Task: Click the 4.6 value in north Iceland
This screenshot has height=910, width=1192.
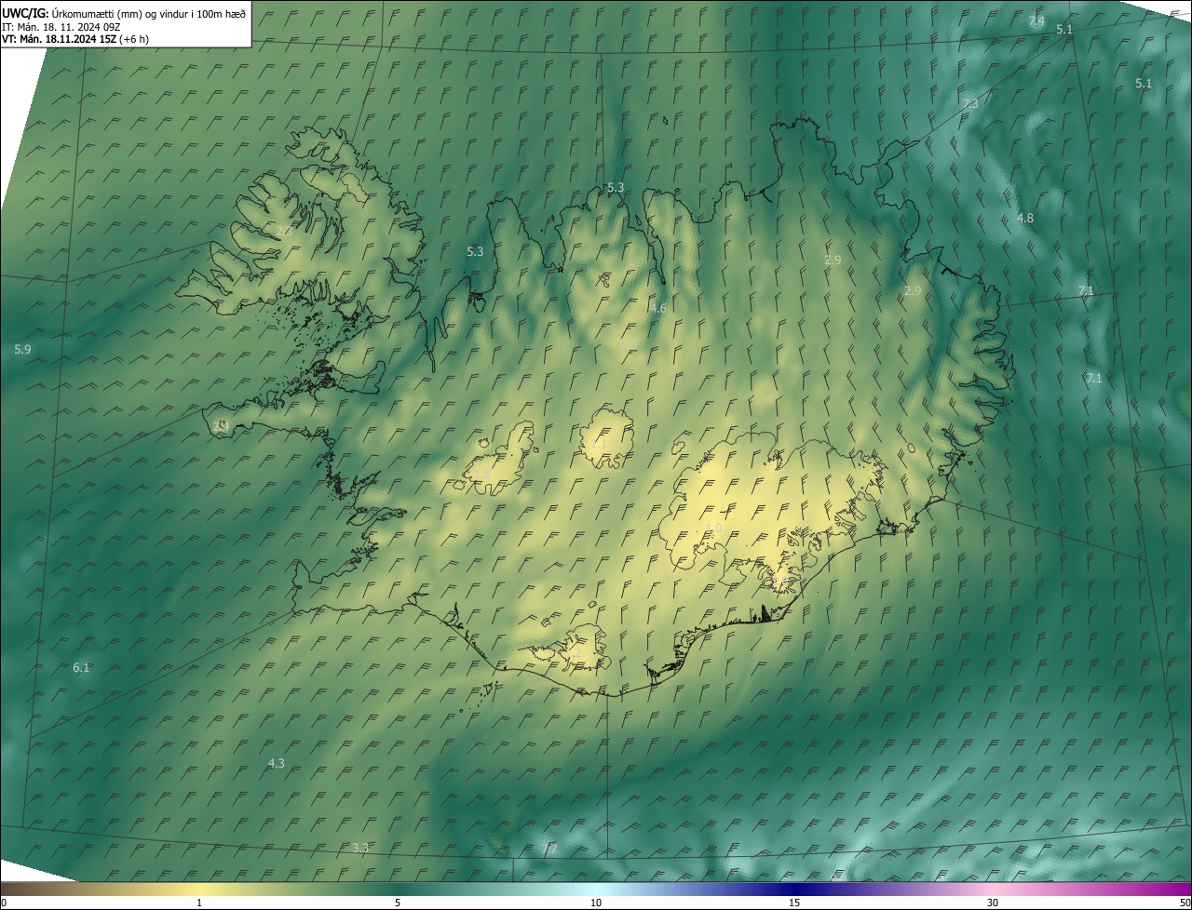Action: (657, 308)
